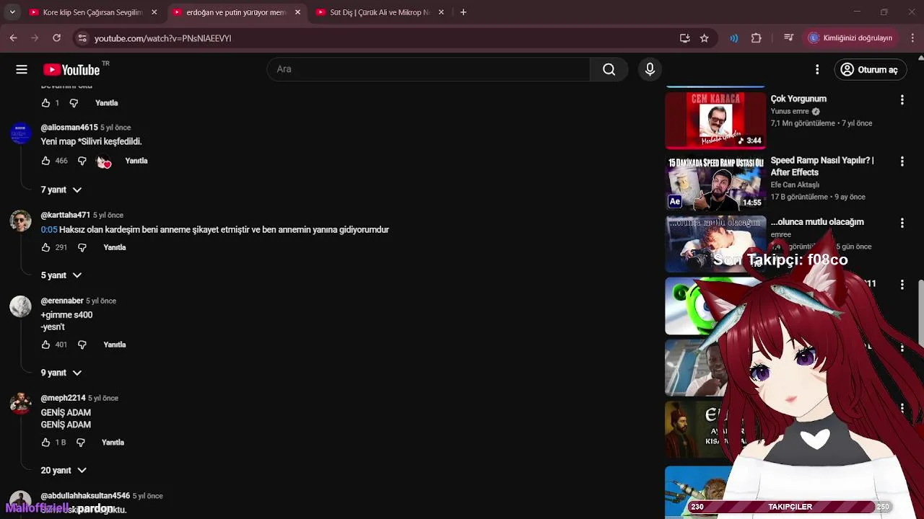Viewport: 924px width, 519px height.
Task: Dislike karttaha471's comment
Action: [82, 247]
